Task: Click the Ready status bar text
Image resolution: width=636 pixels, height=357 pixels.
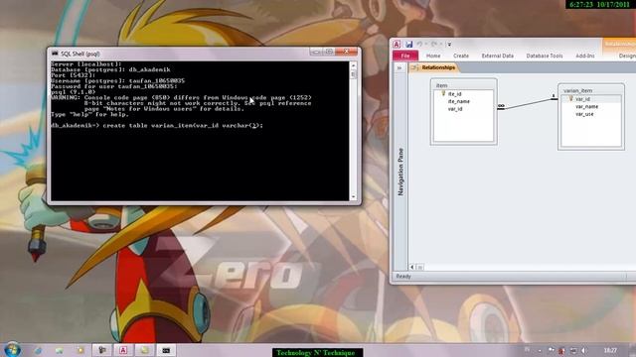Action: [x=403, y=277]
